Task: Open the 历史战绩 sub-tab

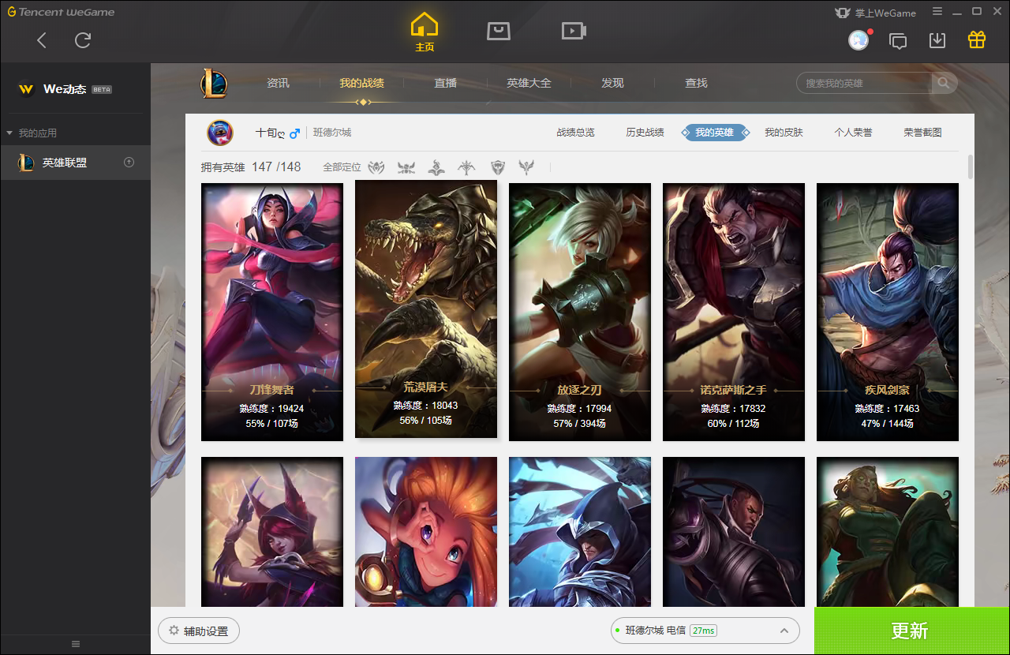Action: pos(645,133)
